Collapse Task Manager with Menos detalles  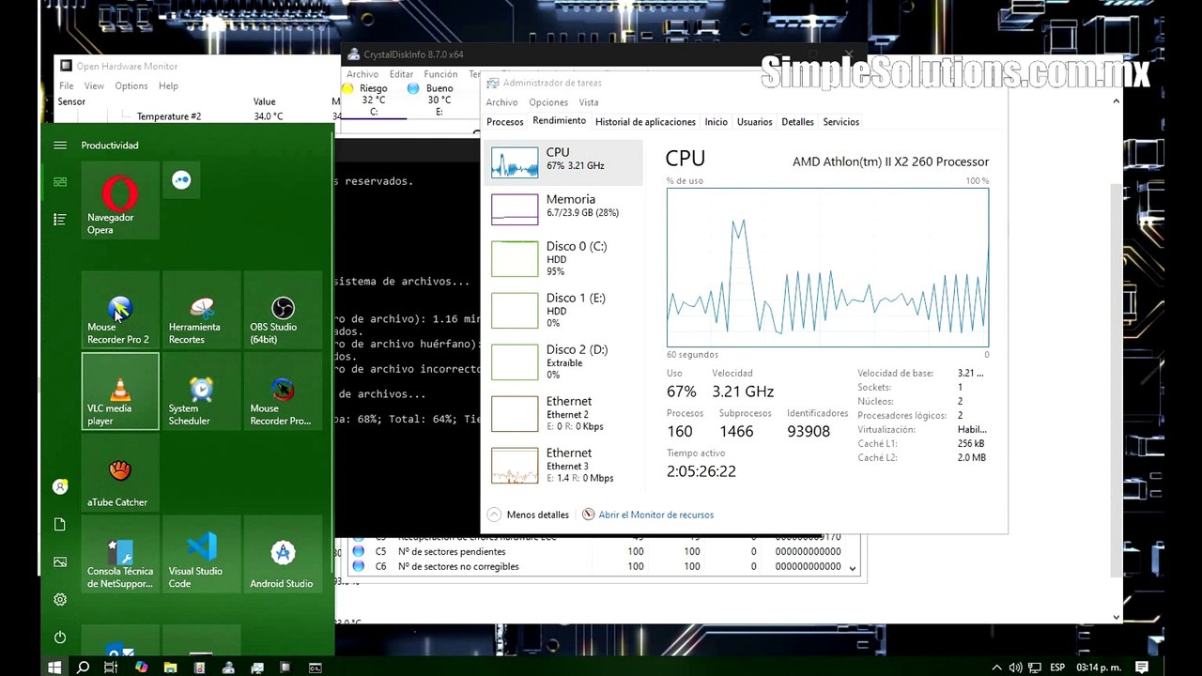click(x=529, y=515)
